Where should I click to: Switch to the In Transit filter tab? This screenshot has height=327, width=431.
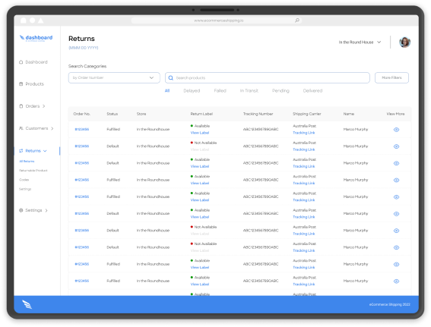(249, 91)
